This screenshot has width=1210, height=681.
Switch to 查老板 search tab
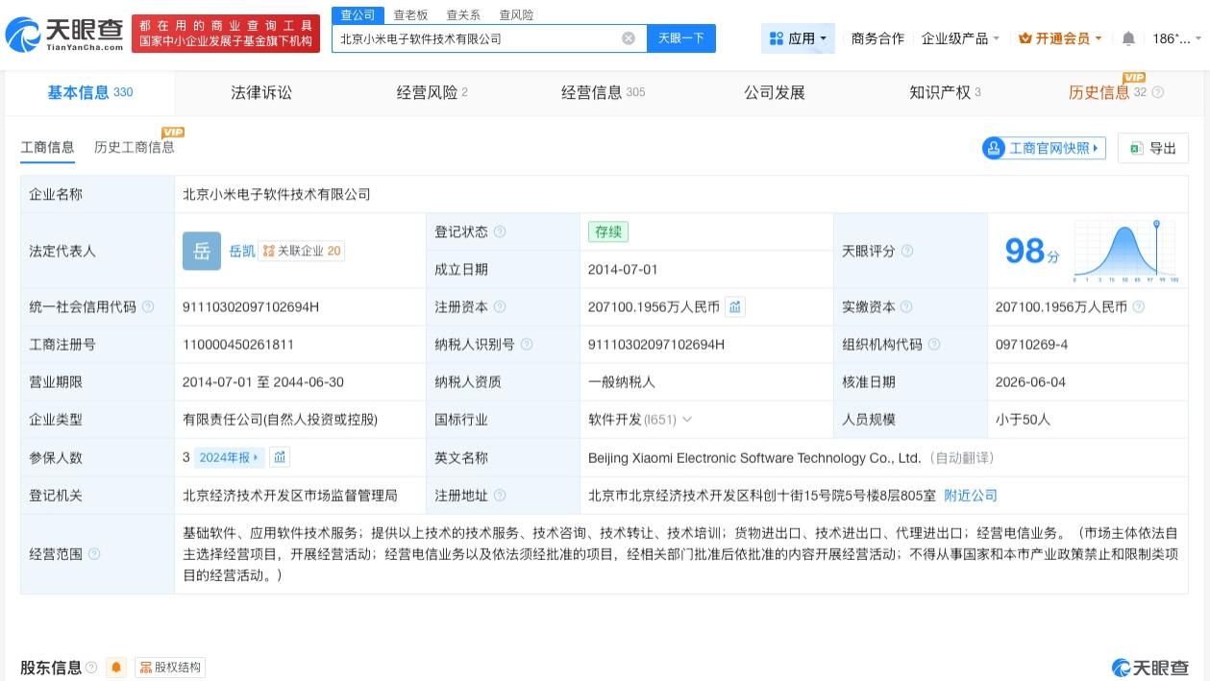coord(410,14)
